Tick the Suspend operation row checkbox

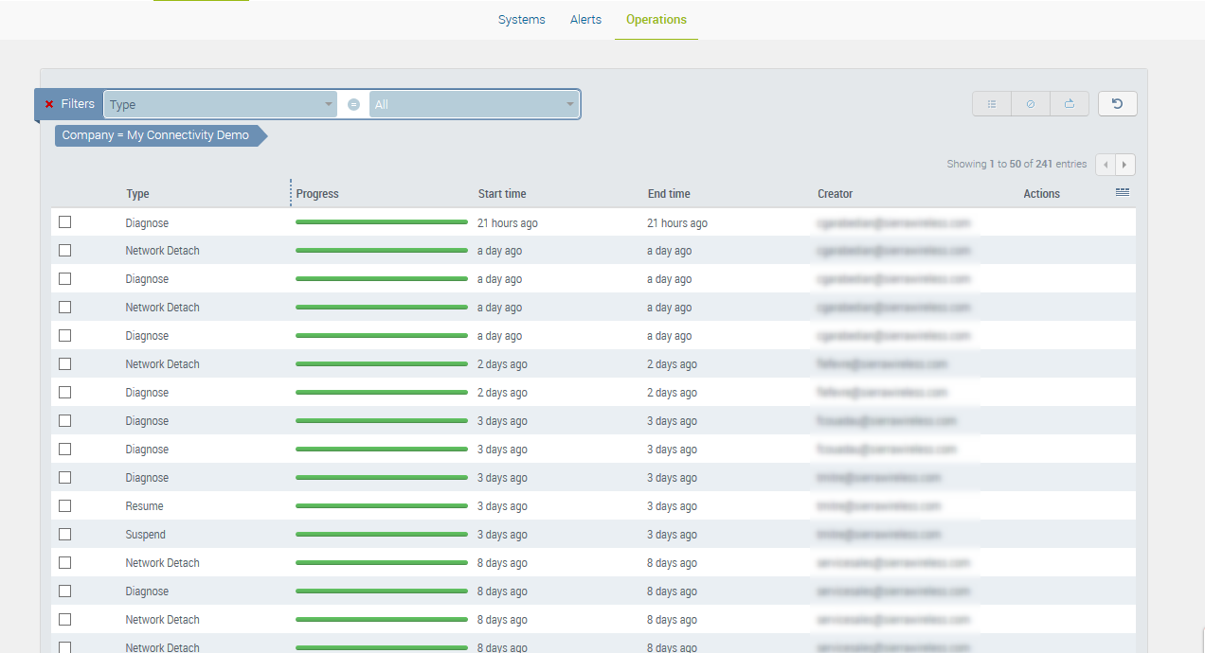coord(65,535)
